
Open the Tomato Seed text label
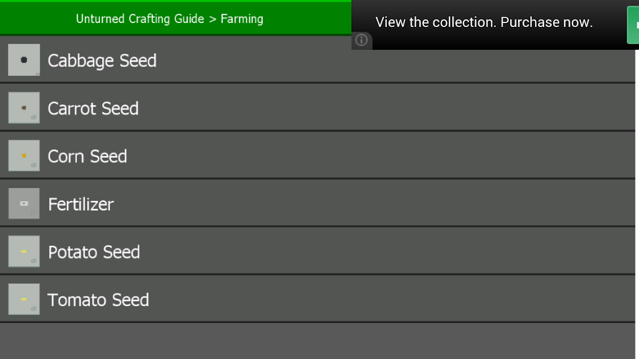[98, 300]
